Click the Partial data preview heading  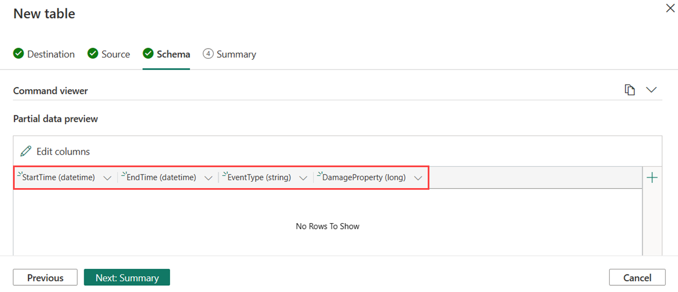(x=55, y=119)
